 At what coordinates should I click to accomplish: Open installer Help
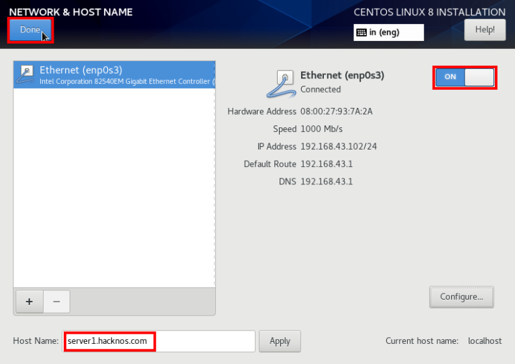pos(484,29)
